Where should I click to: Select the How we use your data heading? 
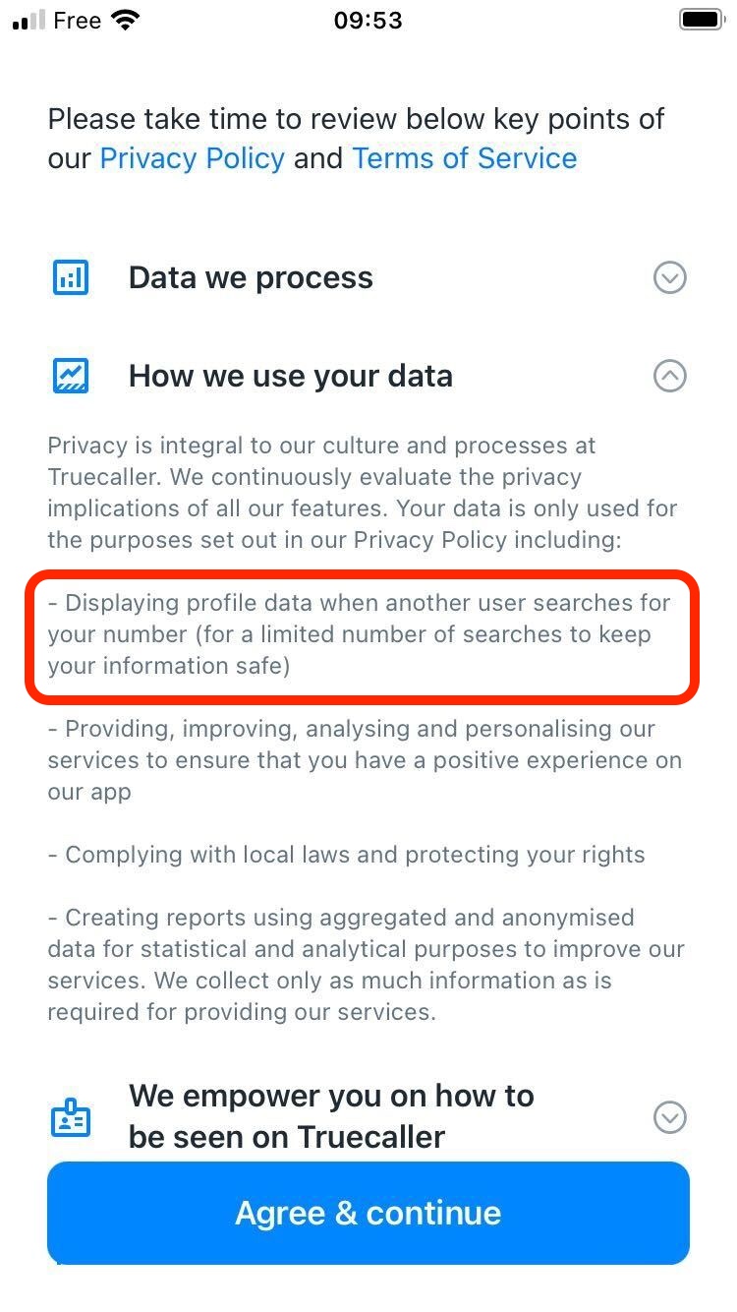[x=290, y=375]
